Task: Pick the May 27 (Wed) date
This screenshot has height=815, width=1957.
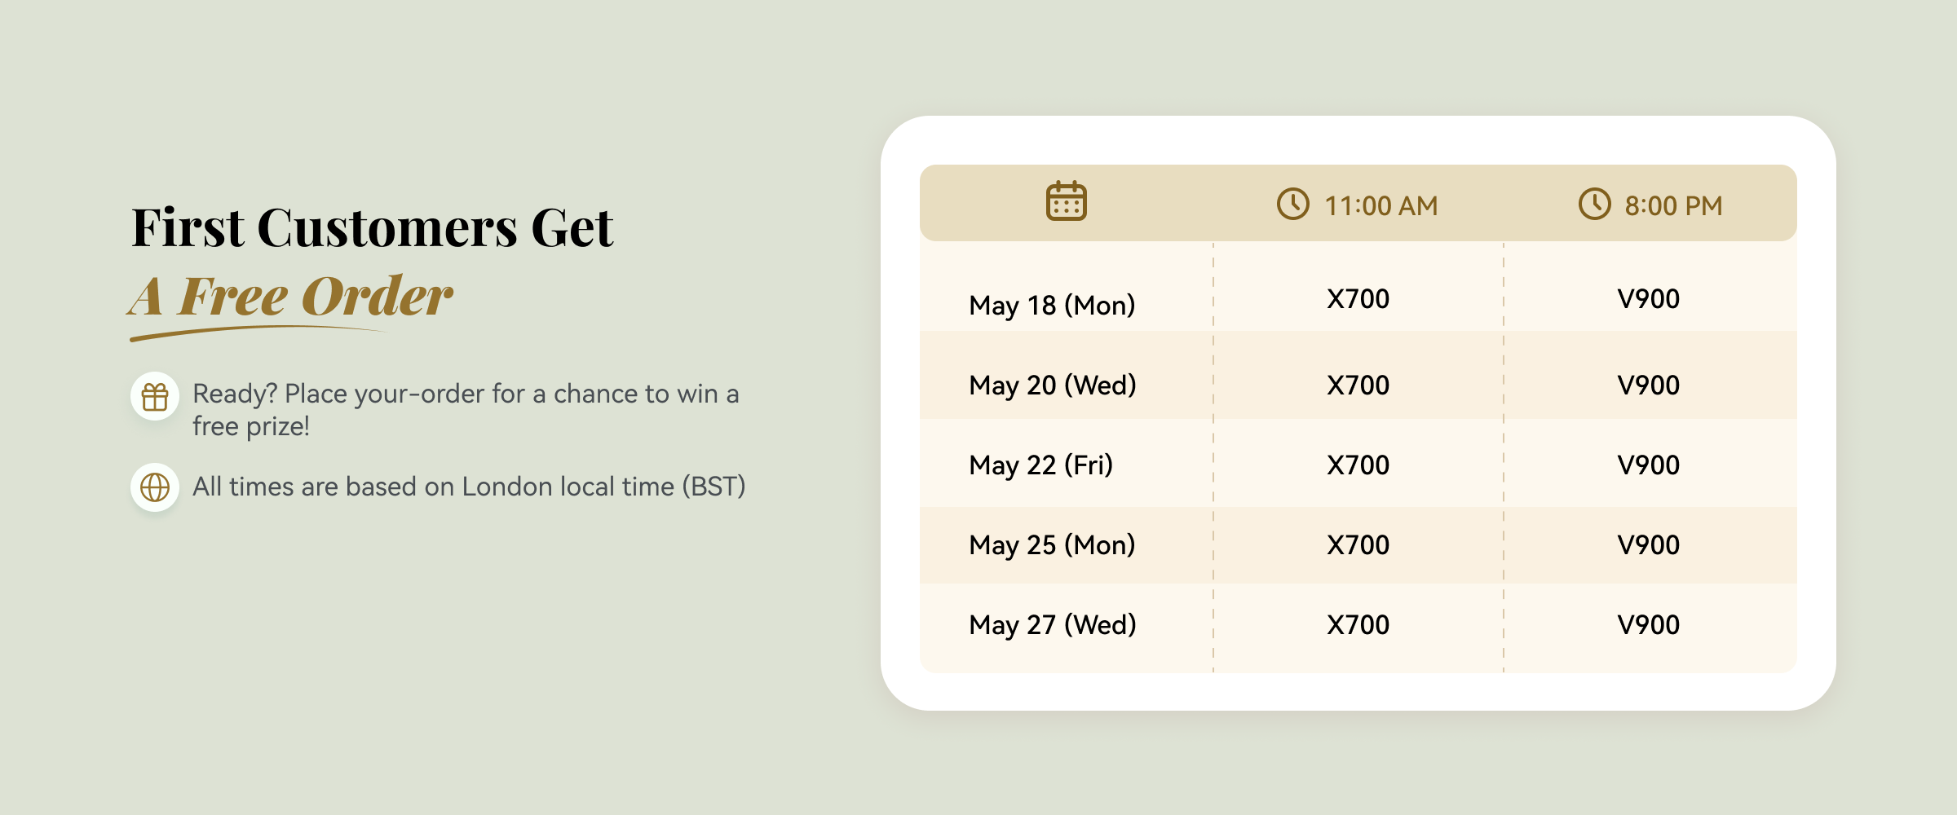Action: tap(1053, 625)
